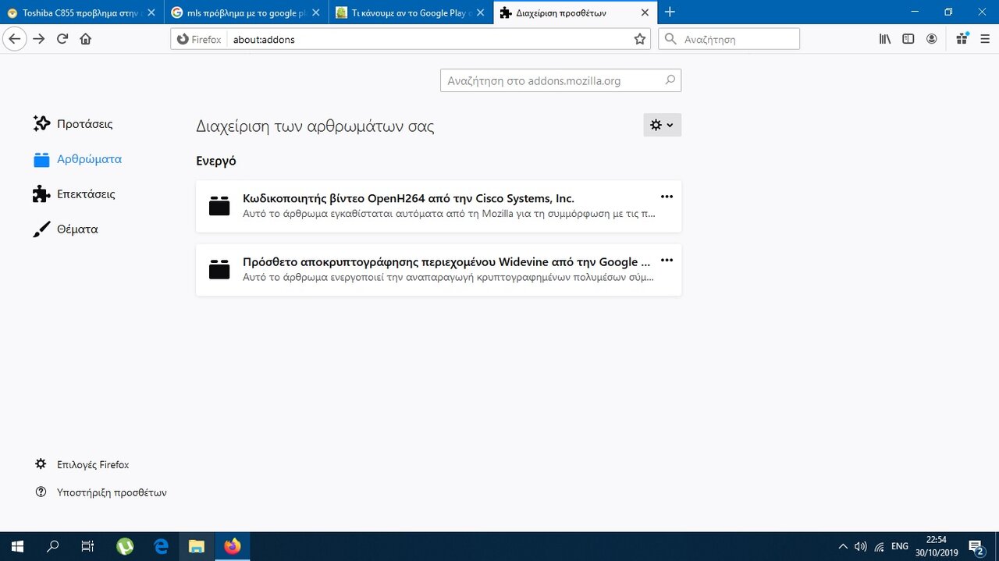Select the Επεκτάσεις sidebar category
Screen dimensions: 999x561
(x=74, y=194)
